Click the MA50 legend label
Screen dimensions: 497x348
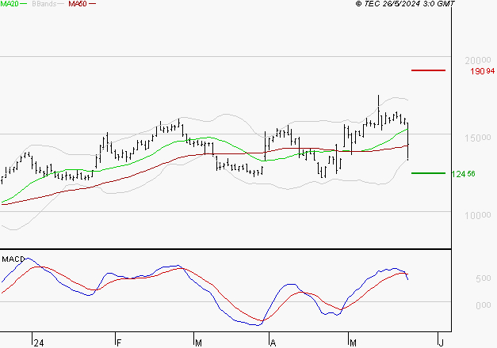click(78, 4)
